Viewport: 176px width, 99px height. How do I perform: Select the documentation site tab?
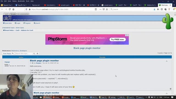pos(23,14)
